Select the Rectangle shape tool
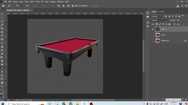The width and height of the screenshot is (188, 105). coord(2,79)
